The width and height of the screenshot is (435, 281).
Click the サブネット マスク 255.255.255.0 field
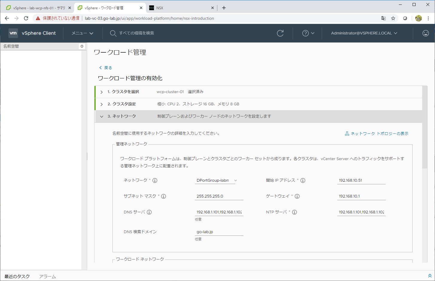point(219,196)
